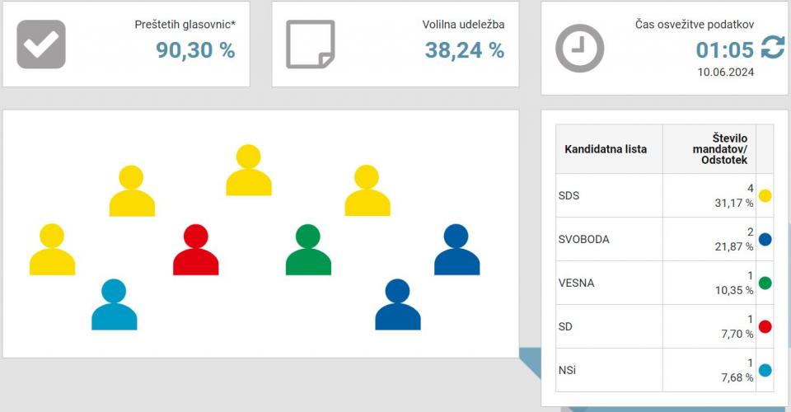Select the SVOBODA candidate list name

point(584,240)
